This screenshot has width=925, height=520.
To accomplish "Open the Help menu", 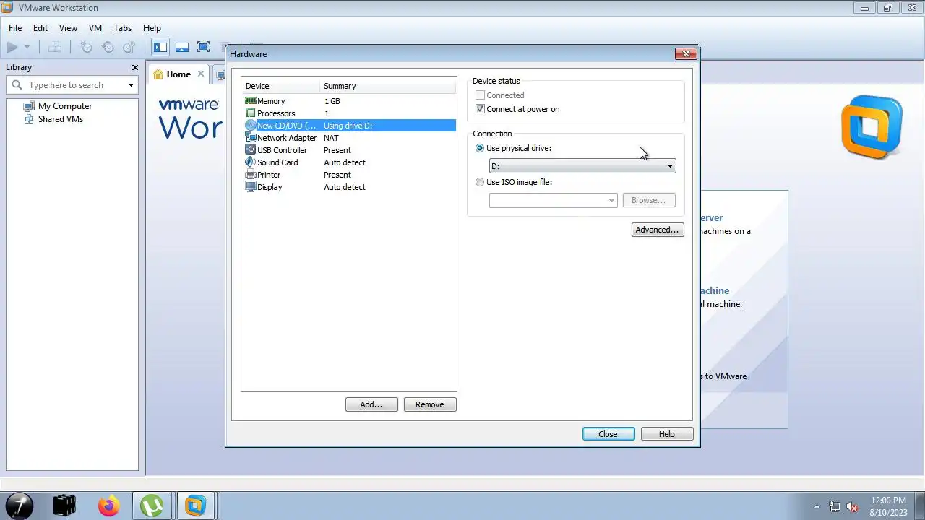I will coord(152,28).
